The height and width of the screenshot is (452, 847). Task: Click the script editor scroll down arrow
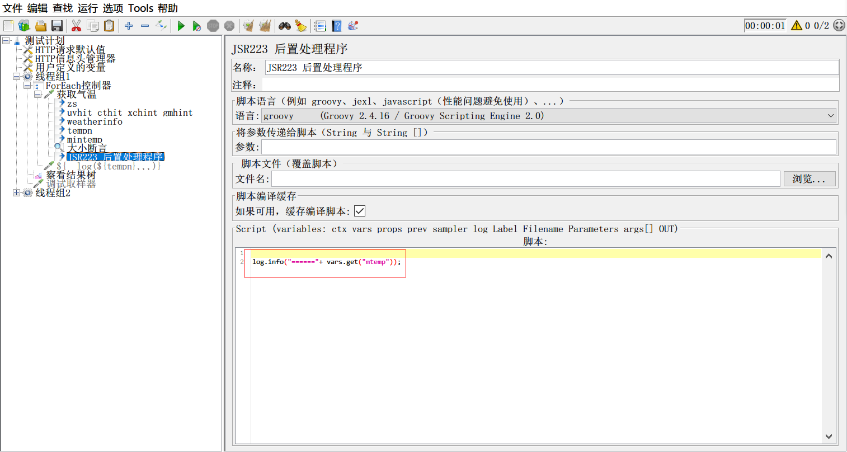829,436
